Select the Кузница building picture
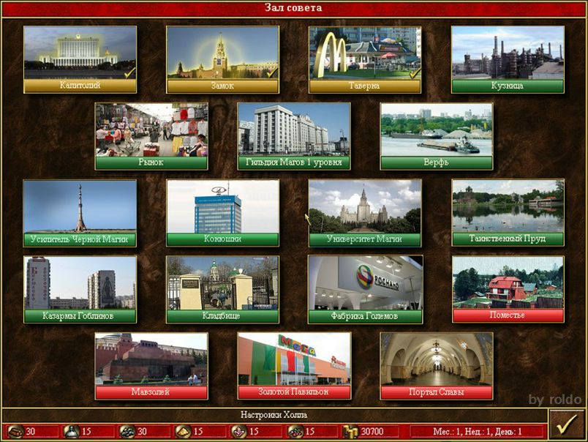This screenshot has height=442, width=588. pos(507,53)
